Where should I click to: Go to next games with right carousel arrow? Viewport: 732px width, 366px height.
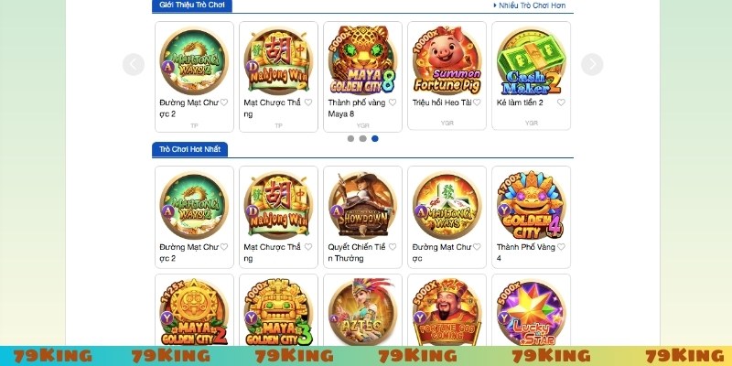pyautogui.click(x=592, y=64)
